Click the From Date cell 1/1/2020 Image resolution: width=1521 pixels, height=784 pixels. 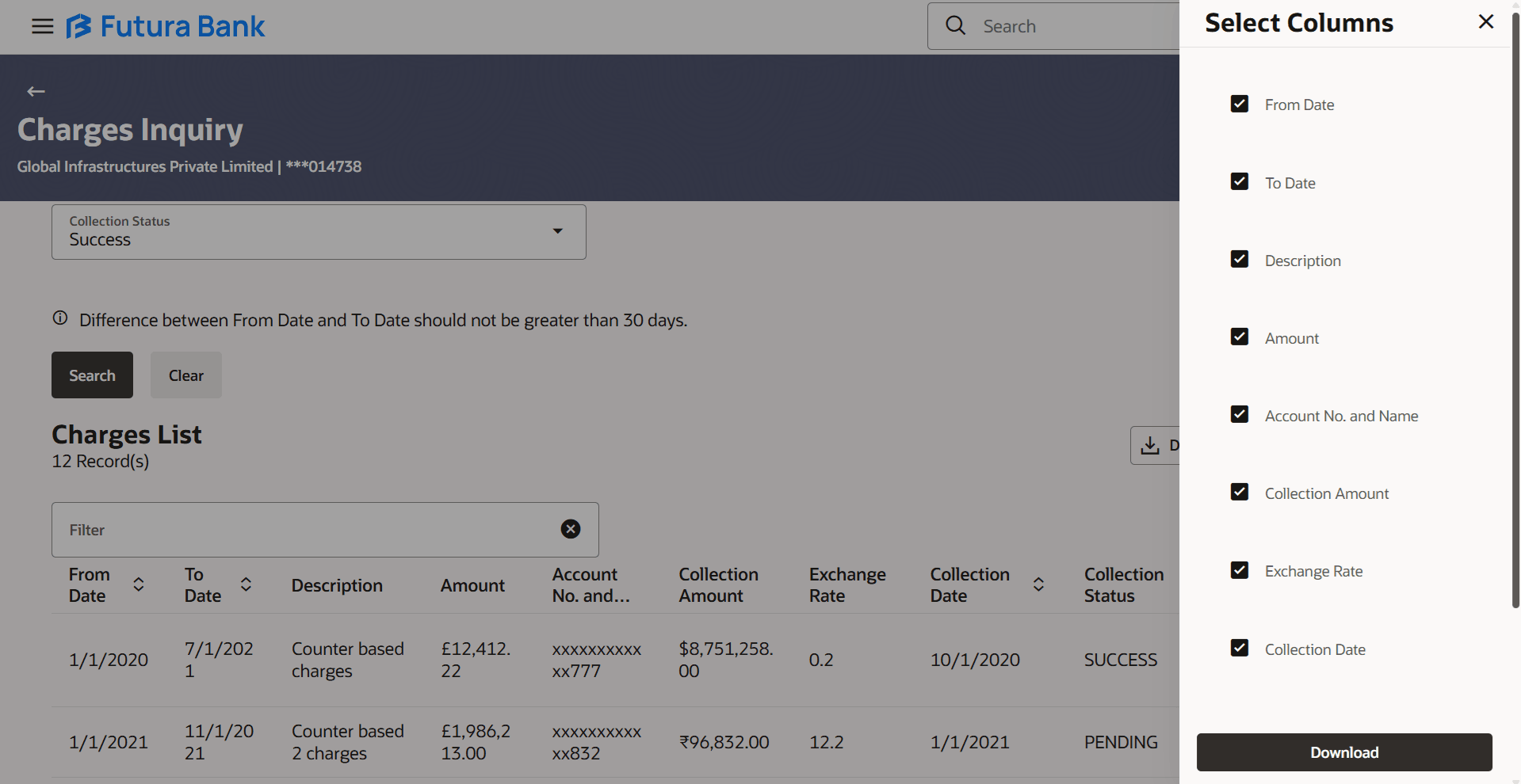click(x=109, y=660)
